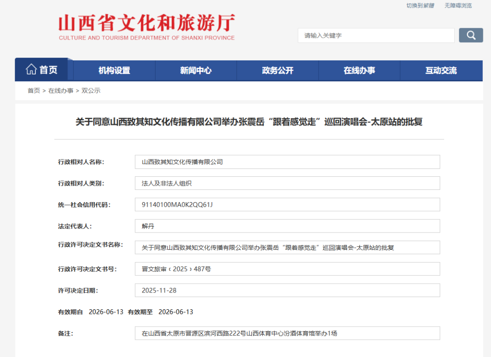
Task: Open the 无障碍浏览 accessibility link
Action: tap(458, 5)
